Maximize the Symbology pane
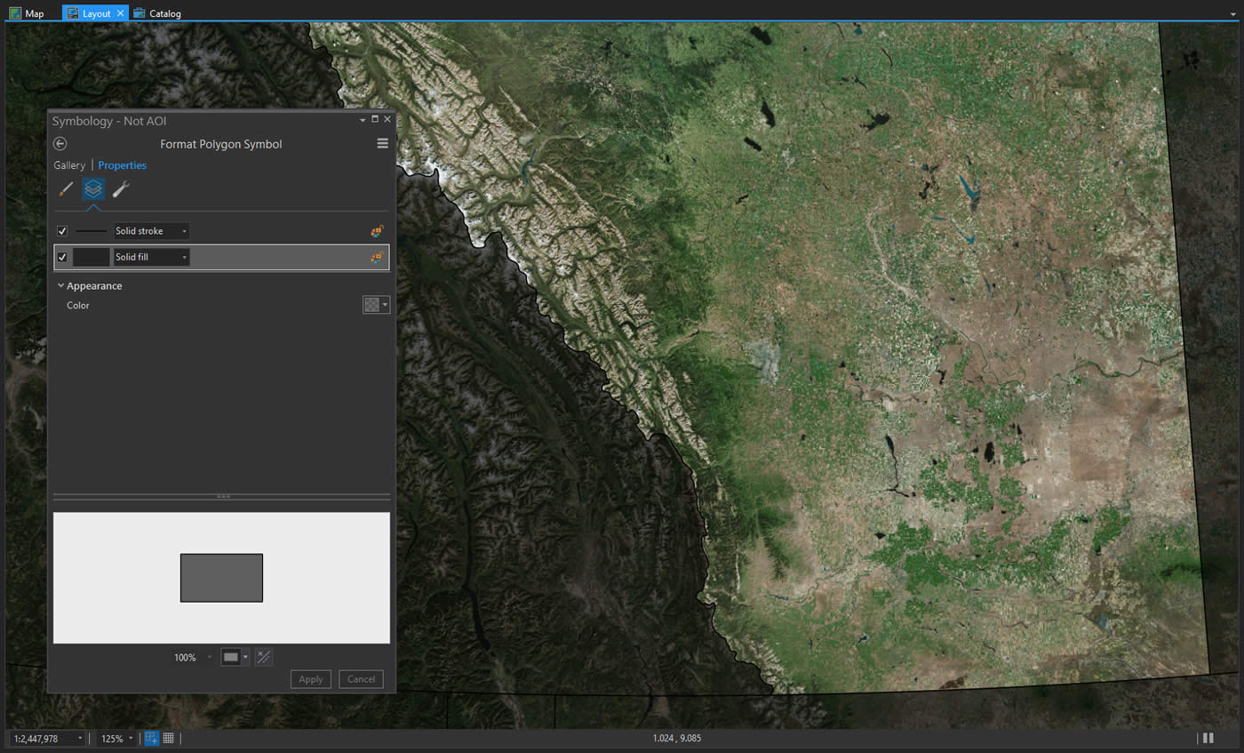The image size is (1244, 753). pos(375,119)
